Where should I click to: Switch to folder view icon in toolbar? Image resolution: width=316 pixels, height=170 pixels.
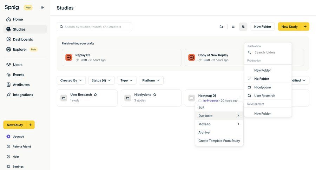tap(221, 27)
